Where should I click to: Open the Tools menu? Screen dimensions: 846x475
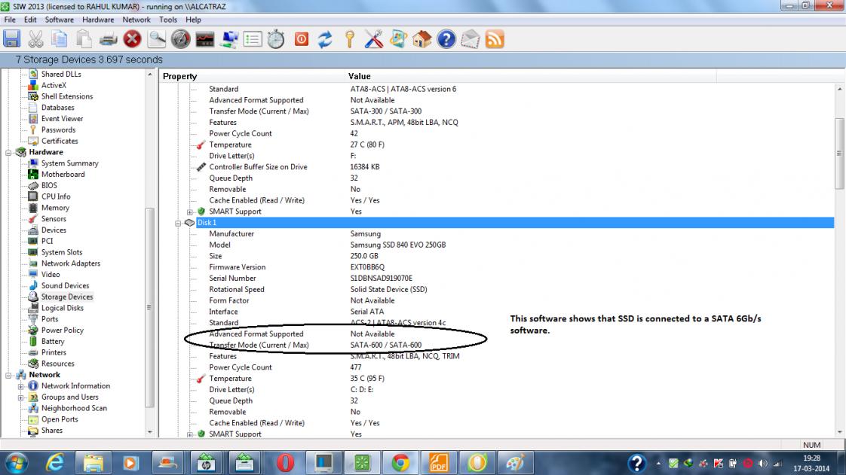168,20
